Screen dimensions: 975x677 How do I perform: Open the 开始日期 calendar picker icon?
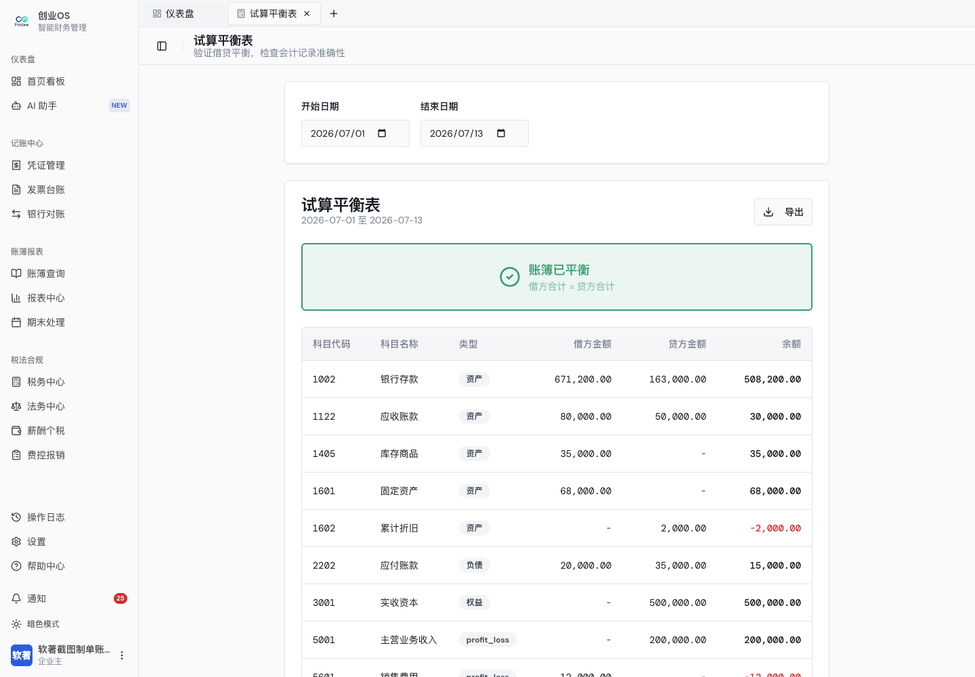382,133
